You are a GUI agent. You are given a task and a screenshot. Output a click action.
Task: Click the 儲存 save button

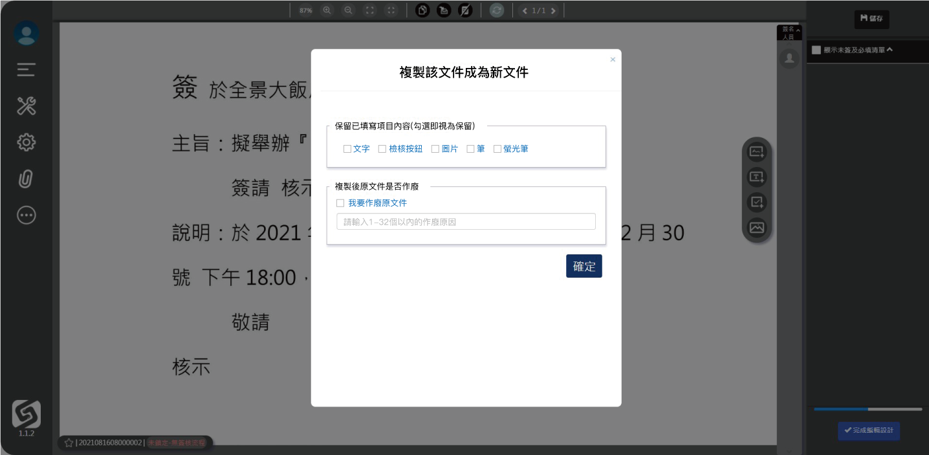pos(871,19)
